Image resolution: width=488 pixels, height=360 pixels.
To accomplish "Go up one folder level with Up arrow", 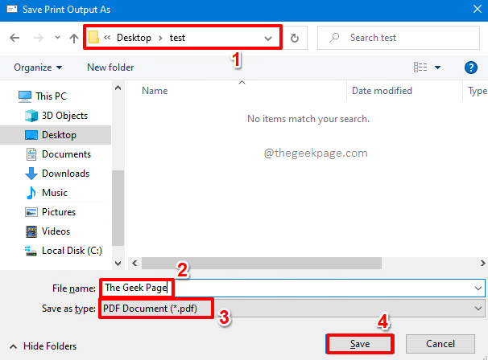I will tap(74, 38).
